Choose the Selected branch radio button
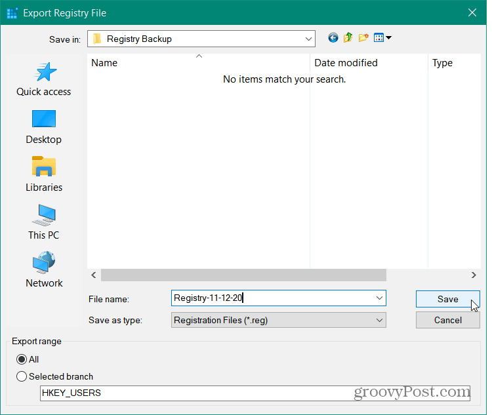The height and width of the screenshot is (415, 492). pyautogui.click(x=22, y=376)
